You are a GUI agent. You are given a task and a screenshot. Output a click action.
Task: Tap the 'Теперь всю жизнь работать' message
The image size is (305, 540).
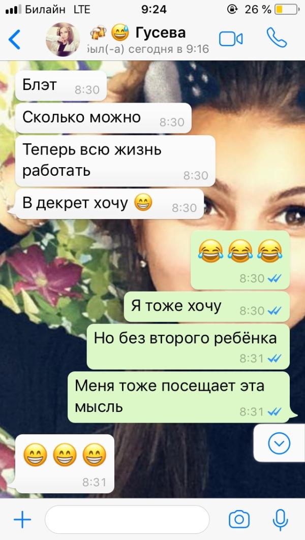115,161
